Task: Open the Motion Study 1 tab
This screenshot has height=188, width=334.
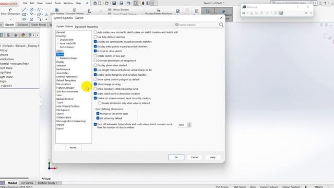Action: tap(47, 183)
